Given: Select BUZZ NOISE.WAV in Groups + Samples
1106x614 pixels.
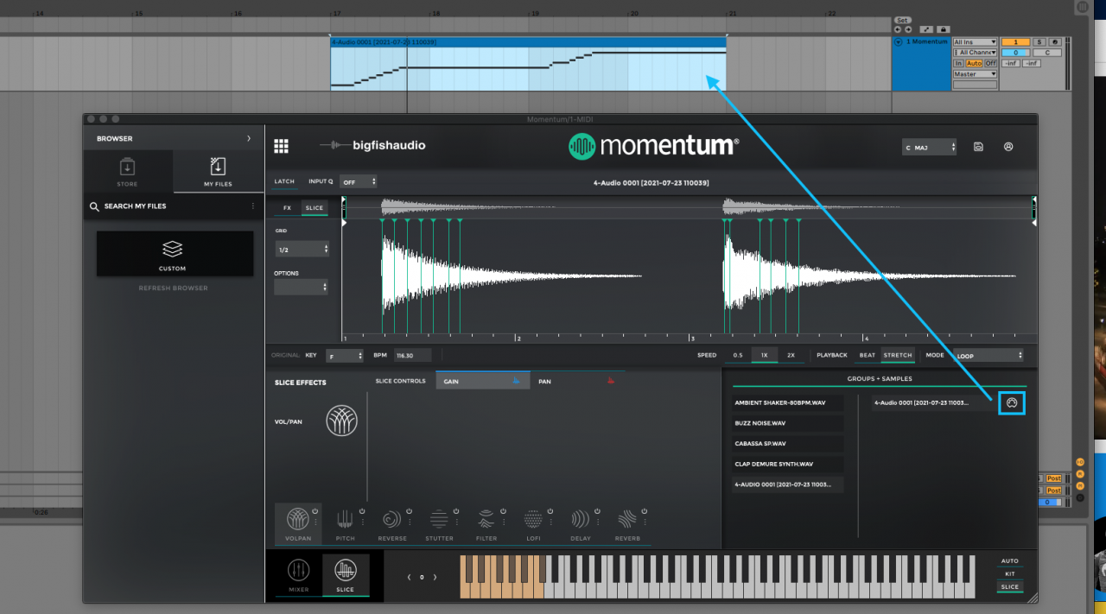Looking at the screenshot, I should (x=787, y=422).
